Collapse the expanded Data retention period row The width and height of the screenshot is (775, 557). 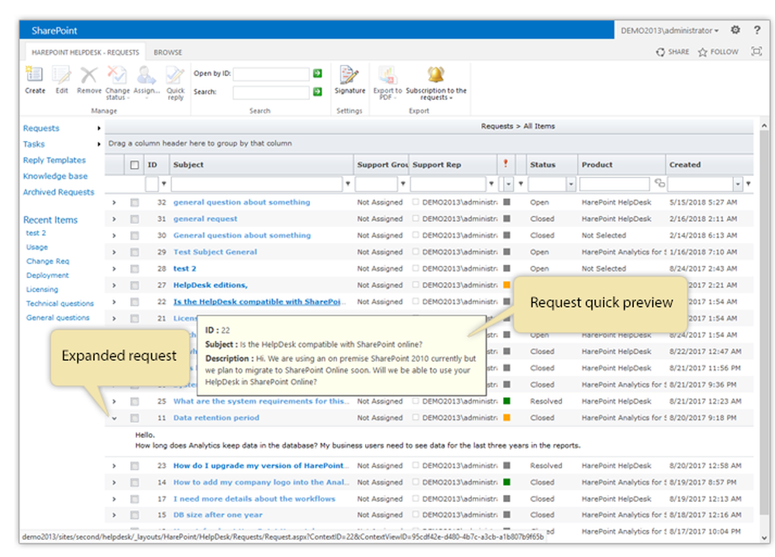point(114,418)
